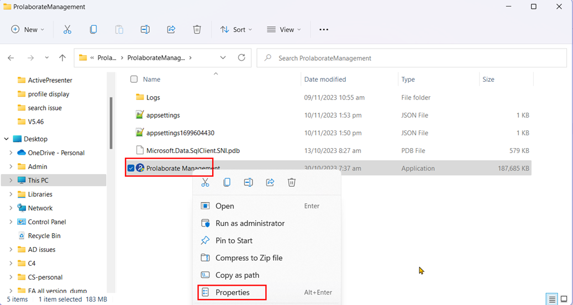Screen dimensions: 573x305
Task: Switch to details view icon in the status bar
Action: [552, 299]
